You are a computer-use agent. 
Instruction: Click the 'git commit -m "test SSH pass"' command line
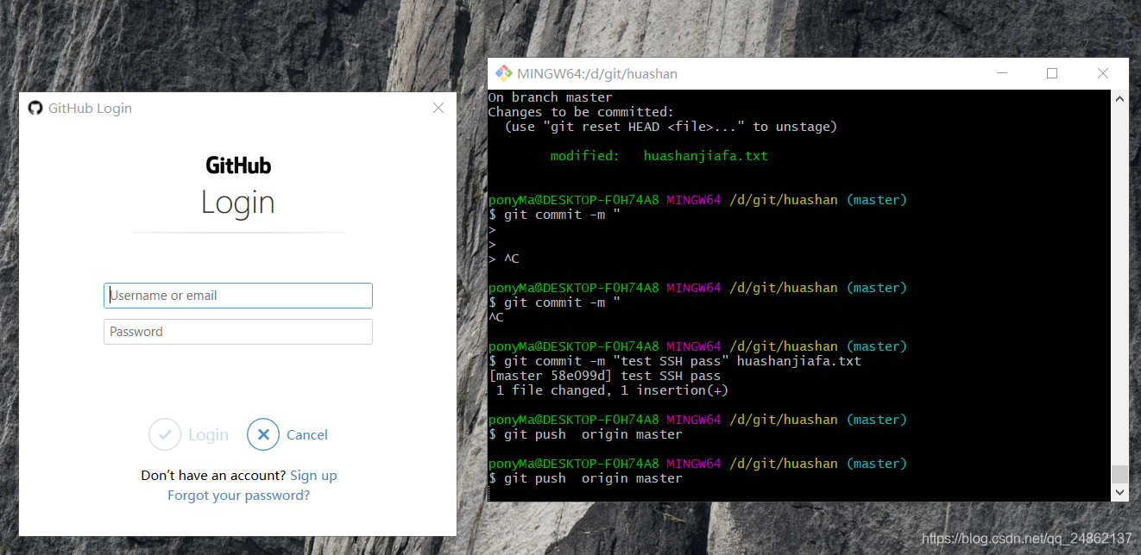point(675,361)
